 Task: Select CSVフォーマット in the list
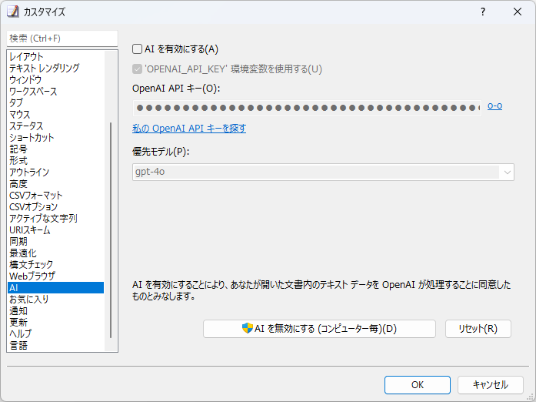tap(55, 195)
